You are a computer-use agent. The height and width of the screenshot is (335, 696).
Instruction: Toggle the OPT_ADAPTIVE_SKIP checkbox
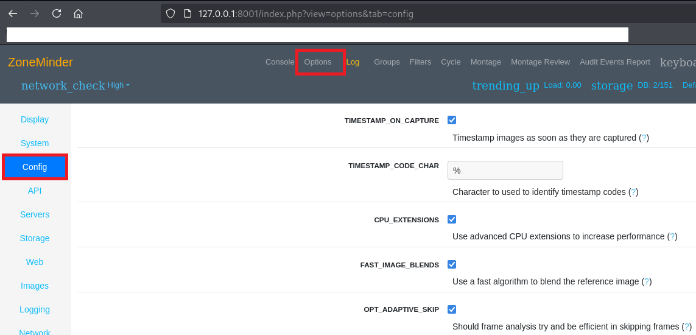[452, 309]
